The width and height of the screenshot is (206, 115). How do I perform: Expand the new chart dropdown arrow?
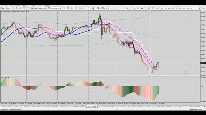pyautogui.click(x=5, y=8)
